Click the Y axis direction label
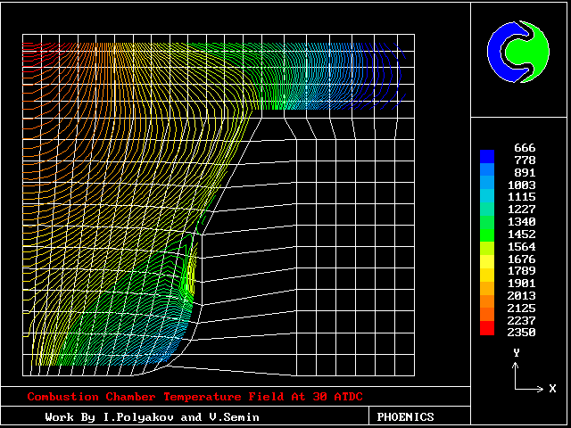Screen dimensions: 571x428 coord(516,353)
